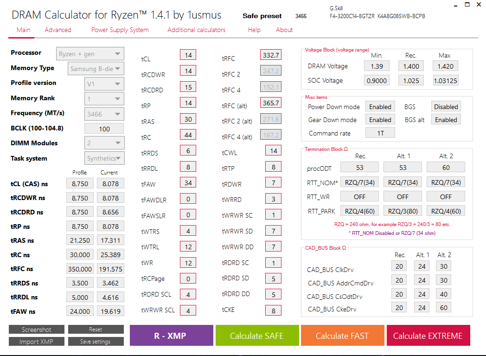Click the tRC value 44 field
The height and width of the screenshot is (356, 486).
click(x=188, y=135)
